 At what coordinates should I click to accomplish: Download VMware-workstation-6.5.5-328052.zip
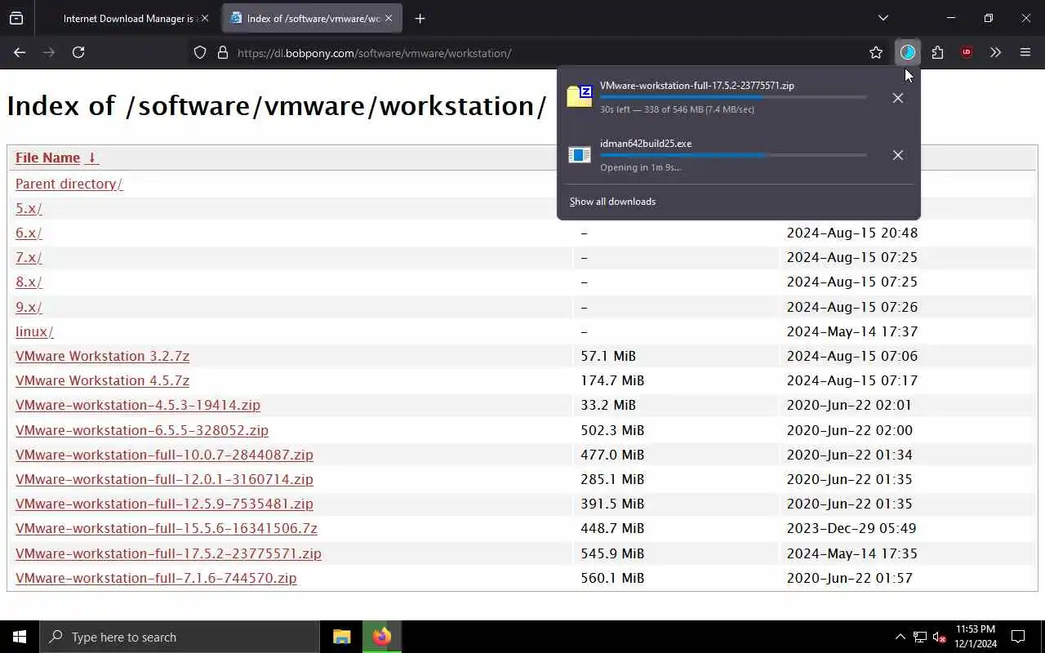(142, 430)
